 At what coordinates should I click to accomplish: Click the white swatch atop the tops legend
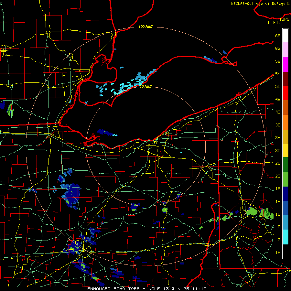pyautogui.click(x=286, y=36)
